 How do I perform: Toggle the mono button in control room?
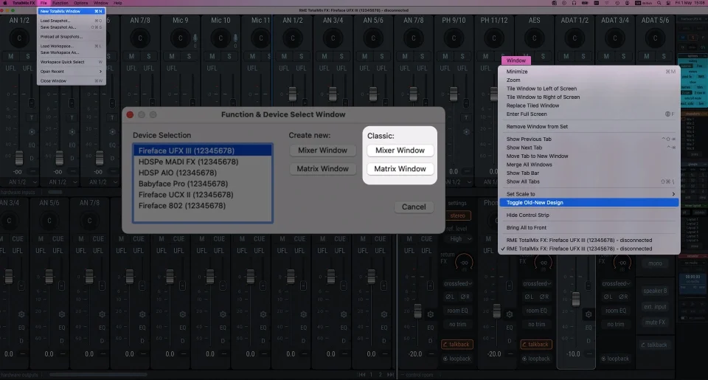[655, 263]
